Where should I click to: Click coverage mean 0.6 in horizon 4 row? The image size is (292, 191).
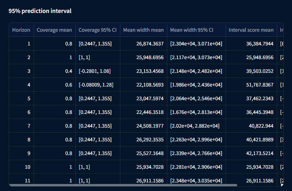click(55, 85)
